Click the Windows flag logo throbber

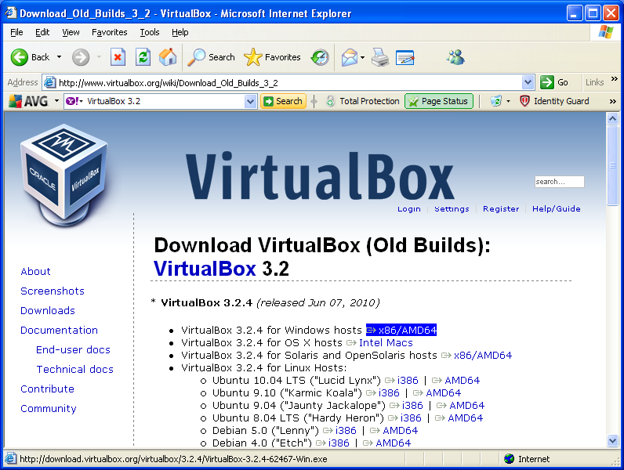pyautogui.click(x=606, y=32)
